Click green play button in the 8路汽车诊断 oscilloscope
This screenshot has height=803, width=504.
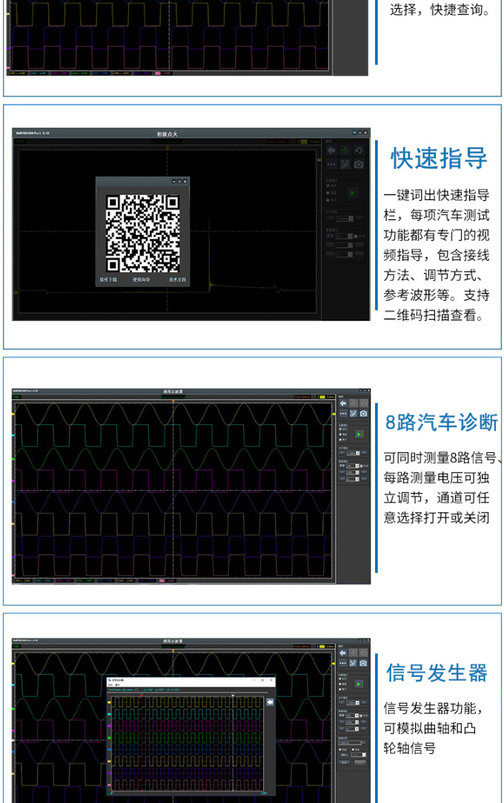[x=359, y=434]
